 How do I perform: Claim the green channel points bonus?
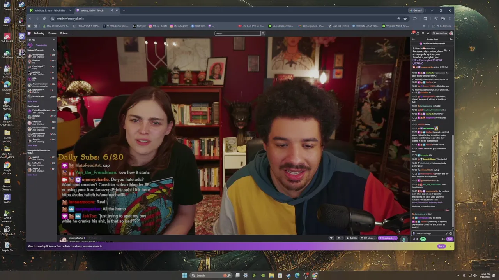pyautogui.click(x=423, y=239)
